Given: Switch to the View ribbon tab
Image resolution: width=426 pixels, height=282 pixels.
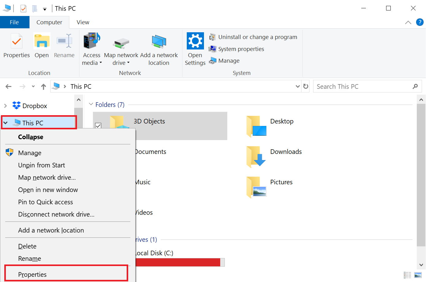Looking at the screenshot, I should pos(83,22).
